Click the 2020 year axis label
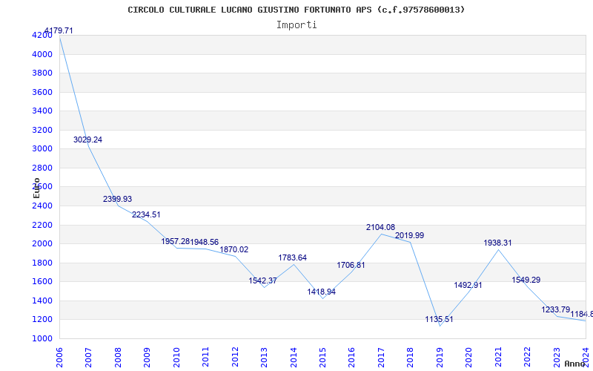This screenshot has width=593, height=371. [469, 357]
